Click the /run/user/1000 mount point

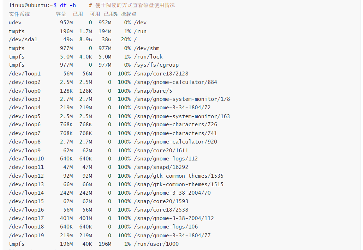(156, 244)
